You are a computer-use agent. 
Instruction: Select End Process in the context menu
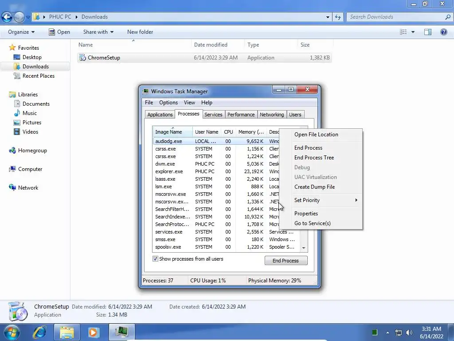click(x=308, y=147)
